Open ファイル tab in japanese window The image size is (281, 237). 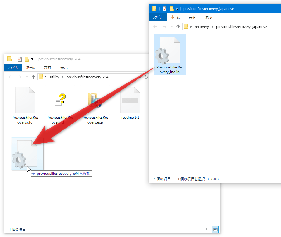point(158,17)
